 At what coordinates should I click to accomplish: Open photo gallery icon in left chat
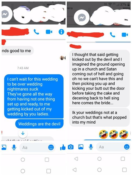4,147
